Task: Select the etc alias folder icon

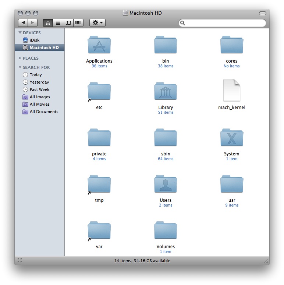Action: 99,91
